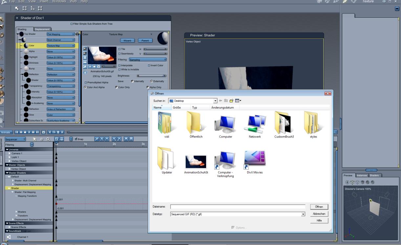The image size is (401, 245).
Task: Open the Dateityp file type combo box
Action: 238,214
